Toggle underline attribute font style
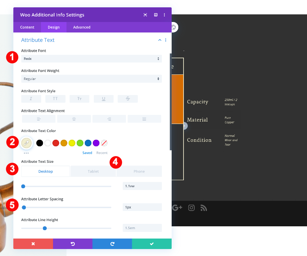Viewport: 307px width, 256px height. tap(104, 98)
